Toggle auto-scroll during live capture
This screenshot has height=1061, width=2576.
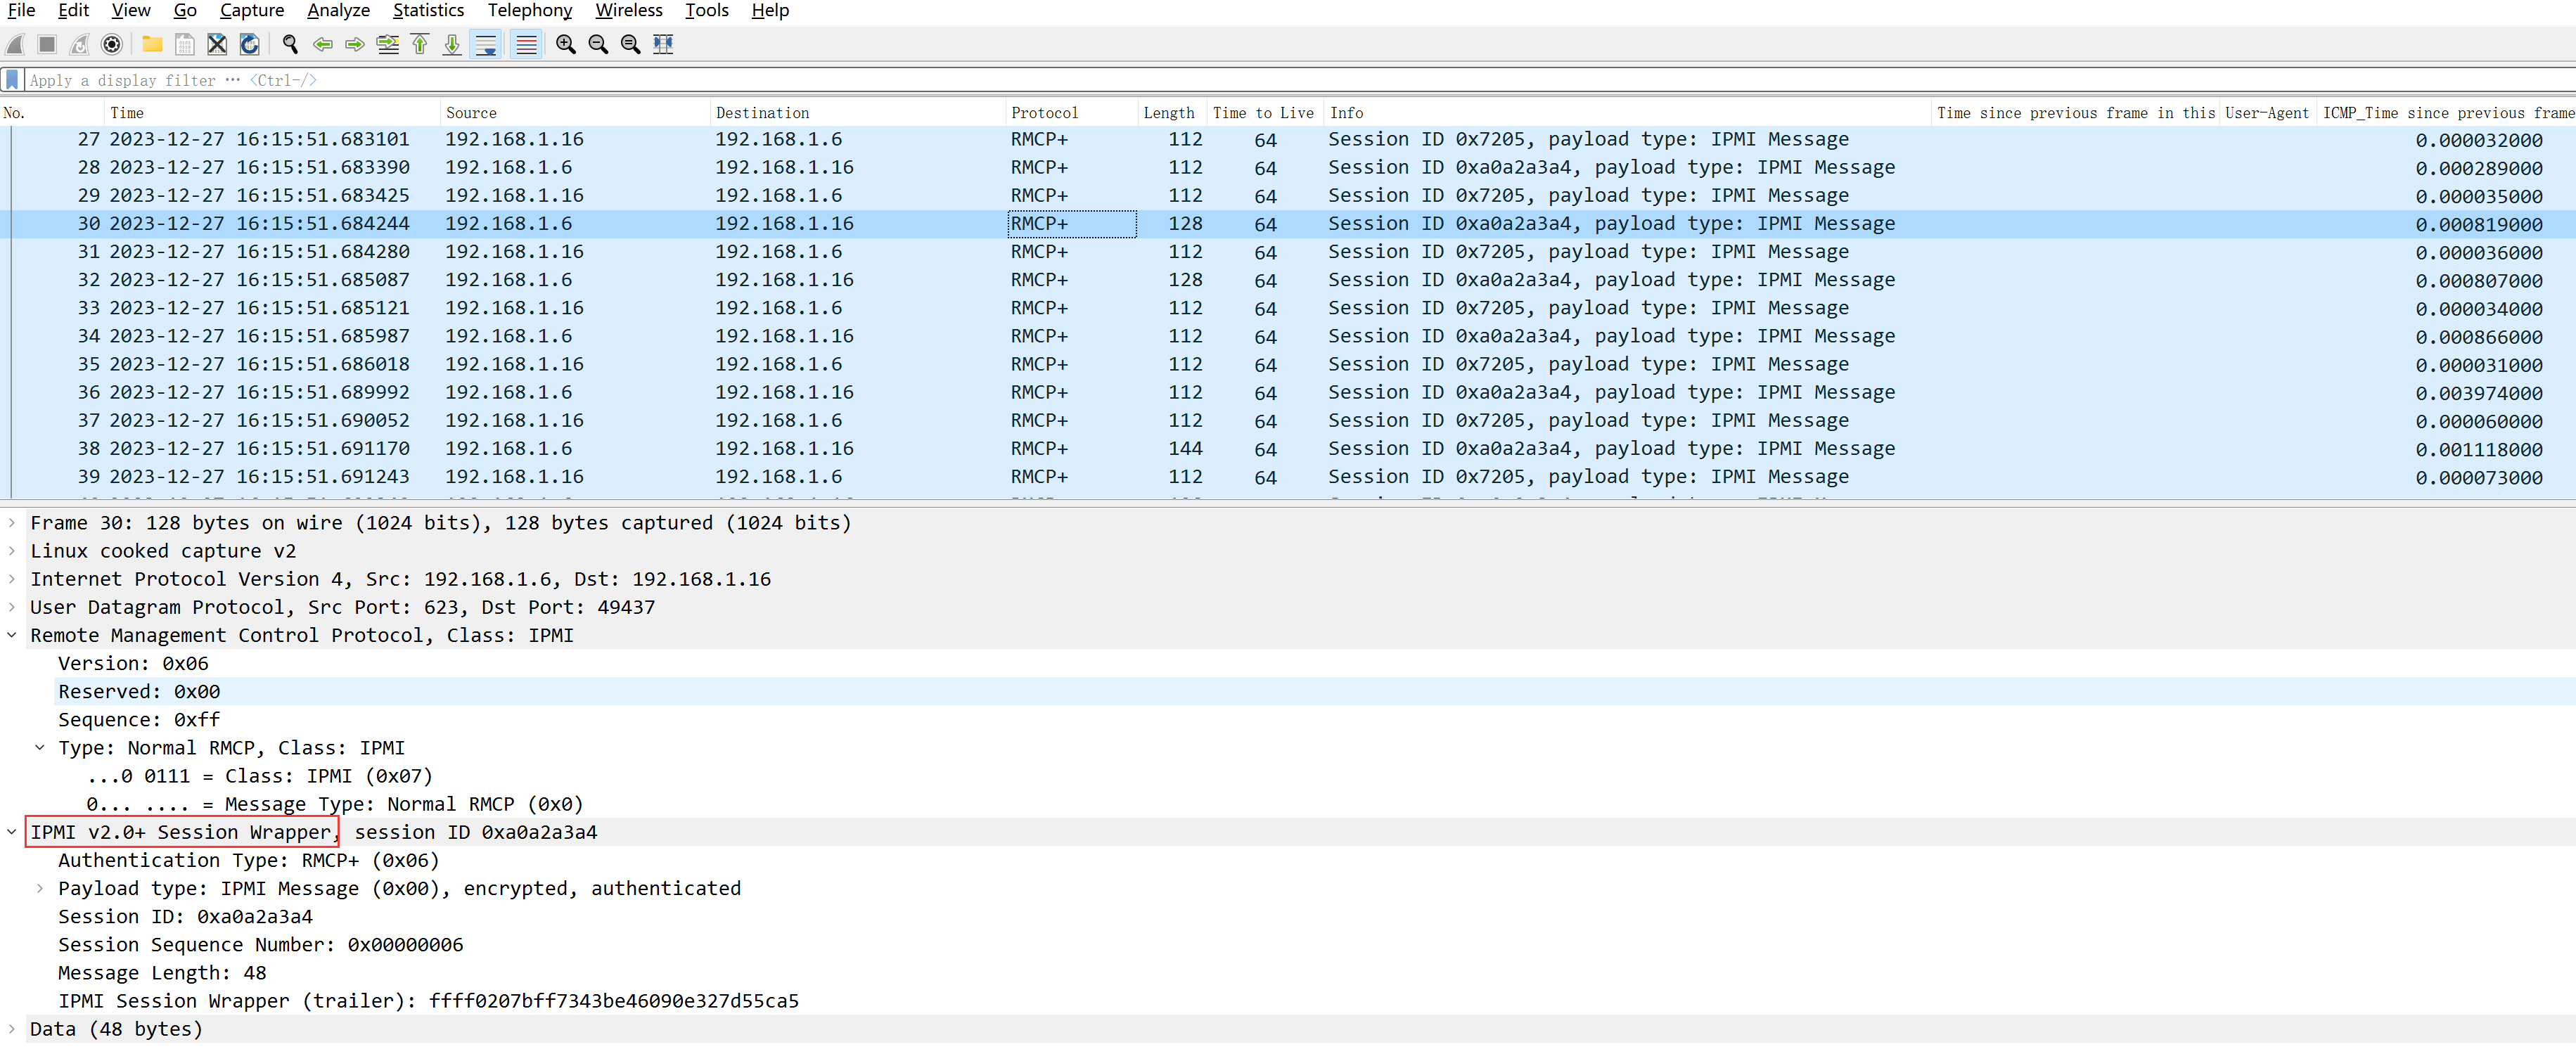[486, 44]
